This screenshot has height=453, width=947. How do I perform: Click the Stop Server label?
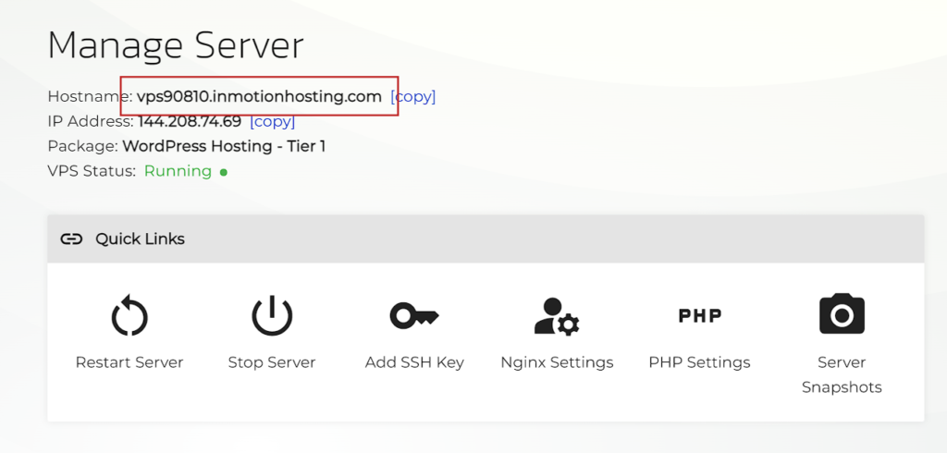[272, 362]
